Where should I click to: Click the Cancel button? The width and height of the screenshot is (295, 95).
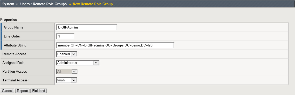pyautogui.click(x=7, y=91)
